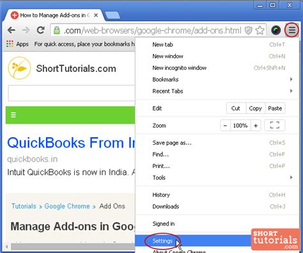This screenshot has width=303, height=253.
Task: Click the 'Manage Add-ons in Goo' heading
Action: coord(73,226)
